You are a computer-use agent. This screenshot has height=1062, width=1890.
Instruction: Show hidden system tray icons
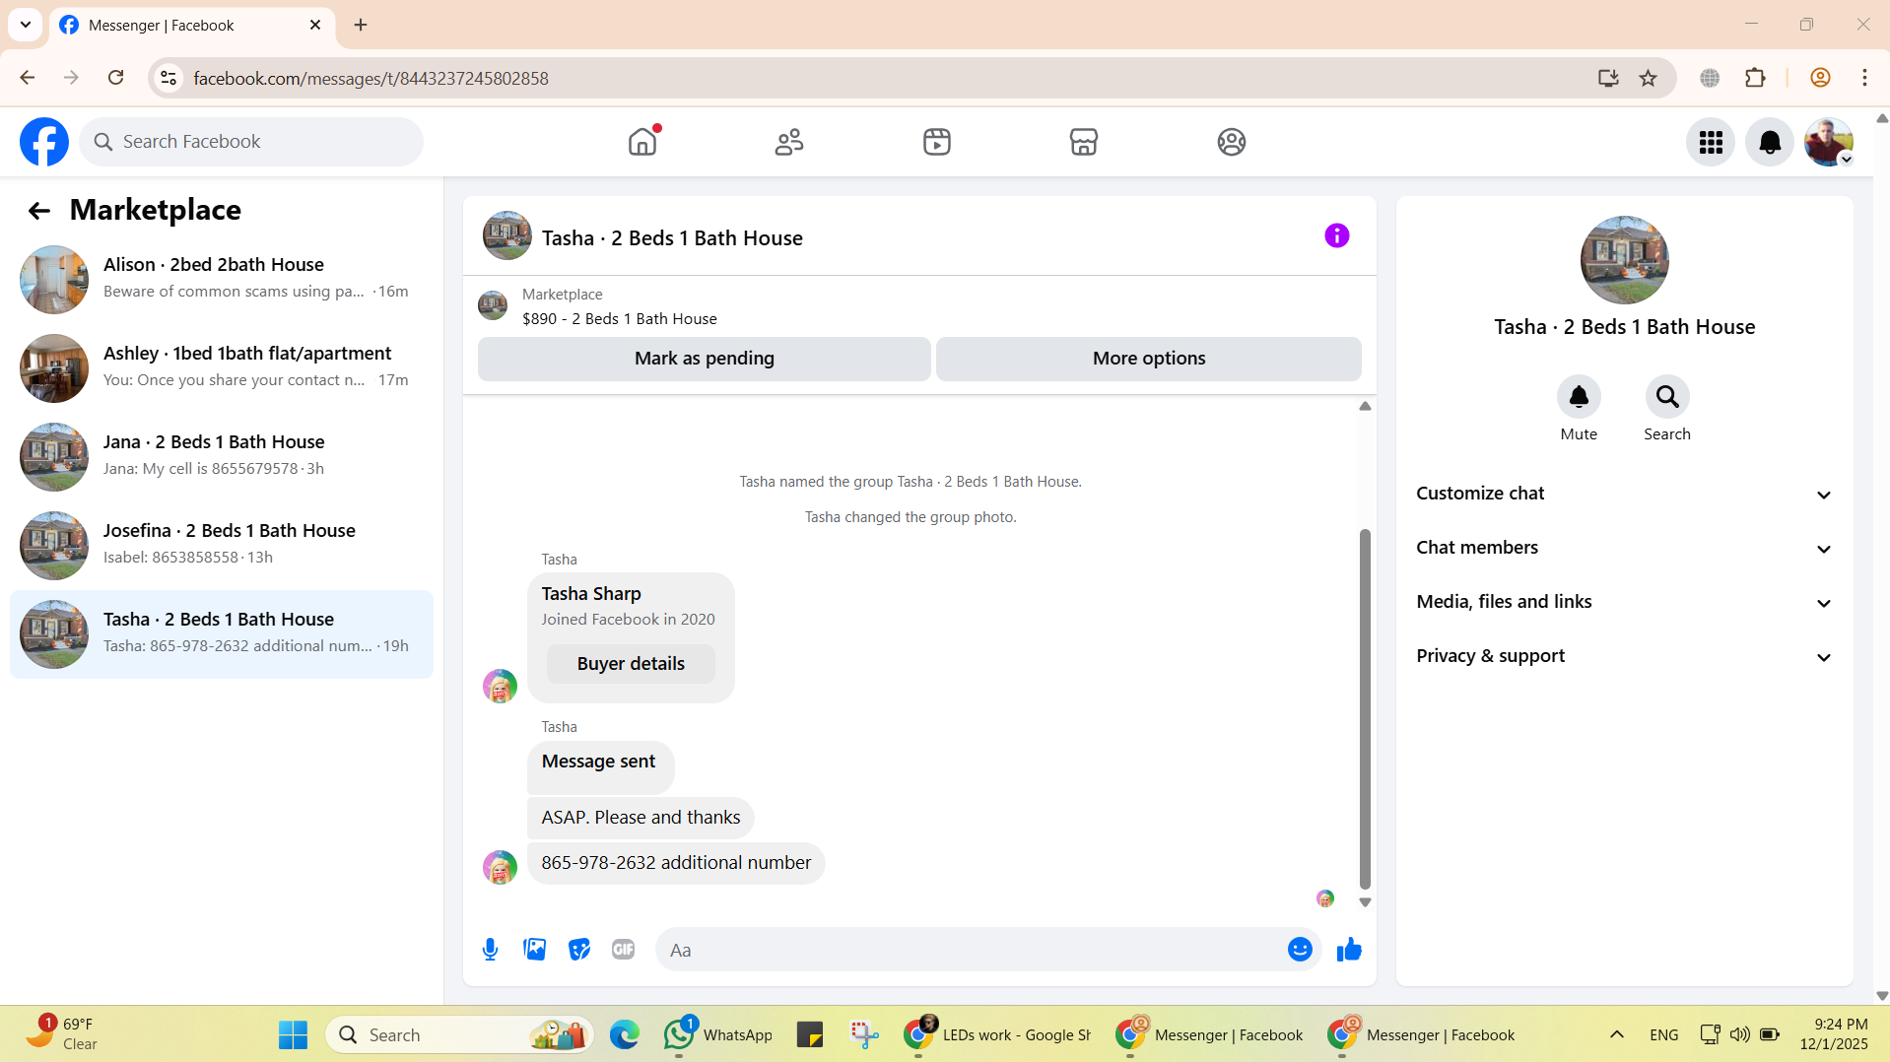[1617, 1034]
